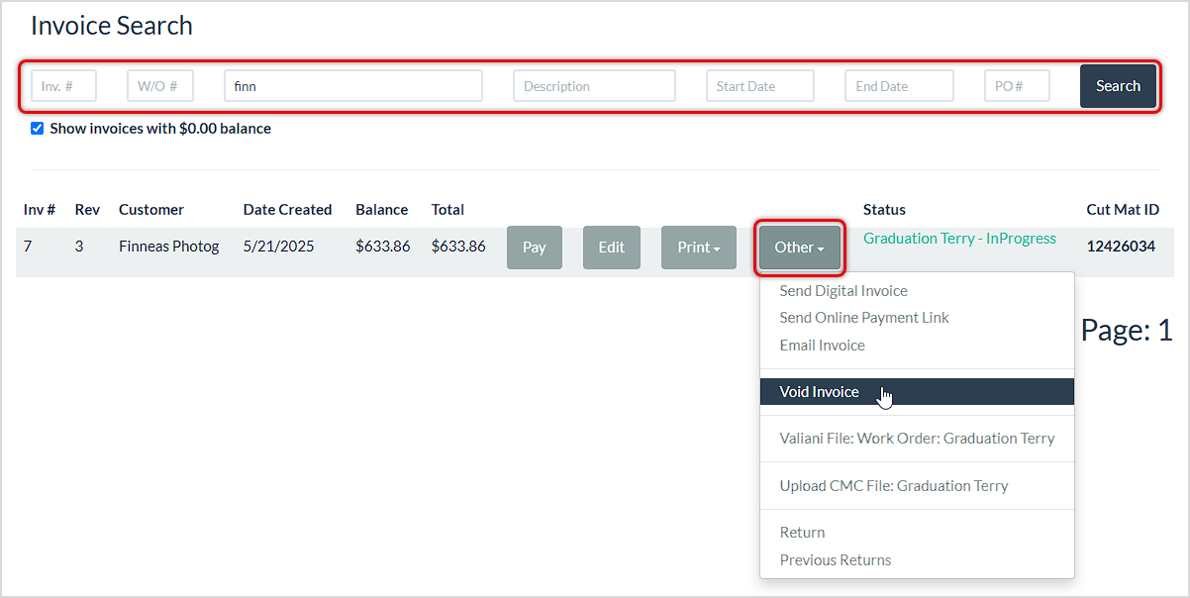
Task: Select Return from the dropdown menu
Action: click(801, 532)
